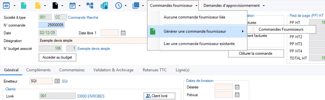The image size is (325, 100).
Task: Click the Client livré button
Action: pos(159,96)
